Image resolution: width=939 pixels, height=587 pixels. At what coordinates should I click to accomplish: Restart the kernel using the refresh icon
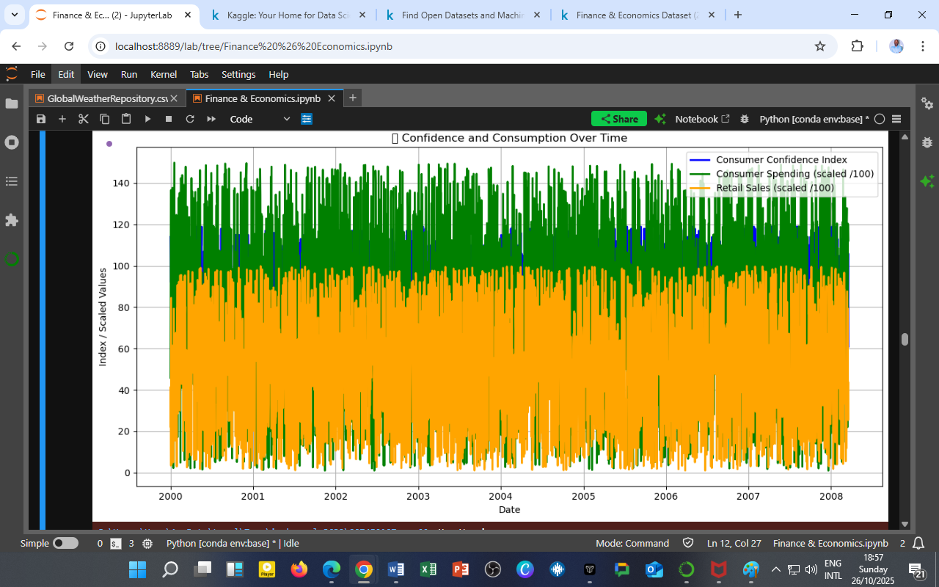point(190,119)
